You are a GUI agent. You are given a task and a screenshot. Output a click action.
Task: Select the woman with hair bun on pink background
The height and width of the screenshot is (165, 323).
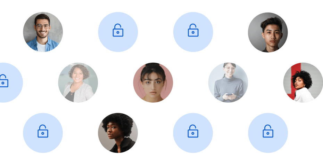(x=153, y=82)
